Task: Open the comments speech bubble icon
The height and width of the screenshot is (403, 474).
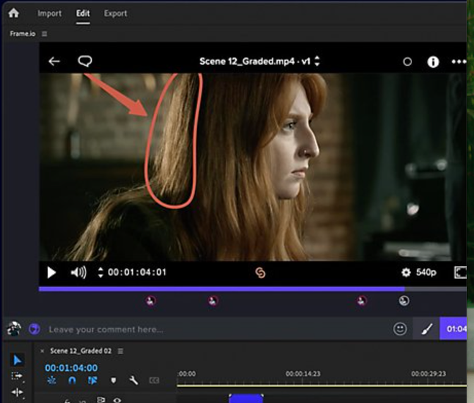Action: [85, 61]
